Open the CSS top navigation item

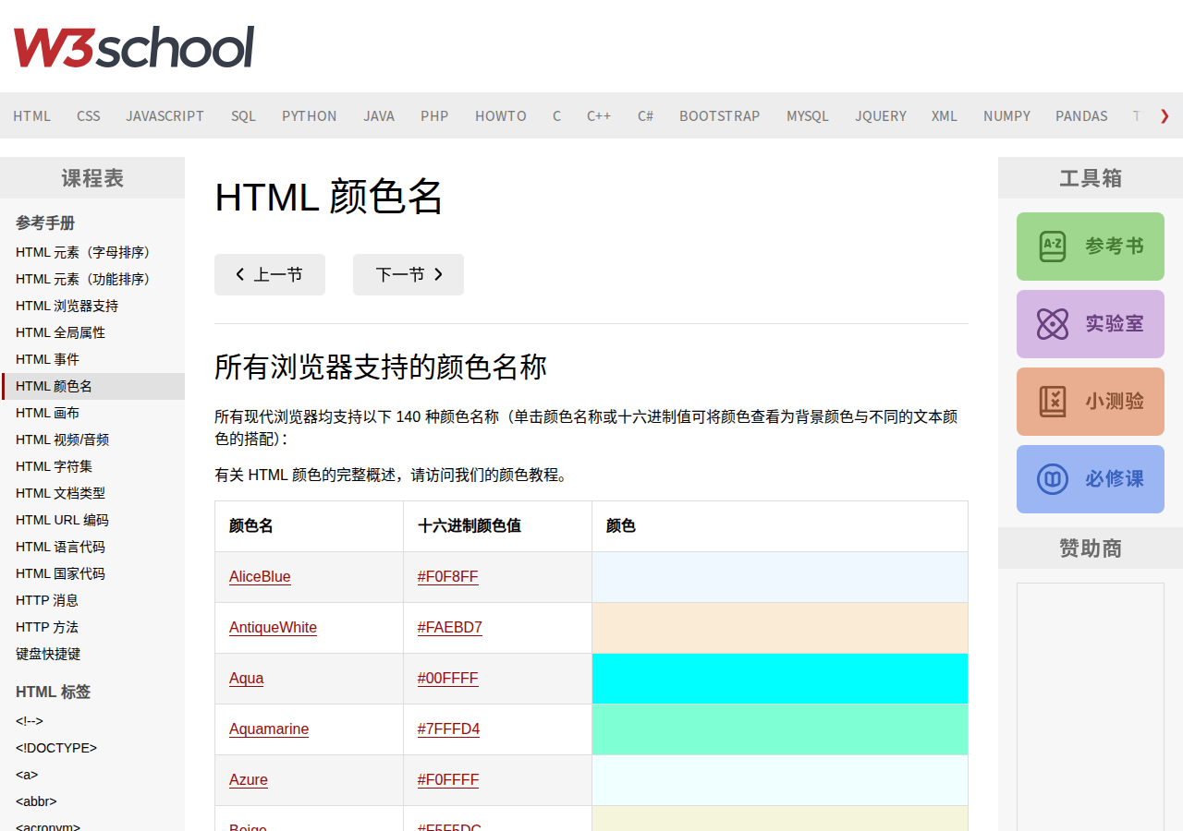tap(89, 115)
